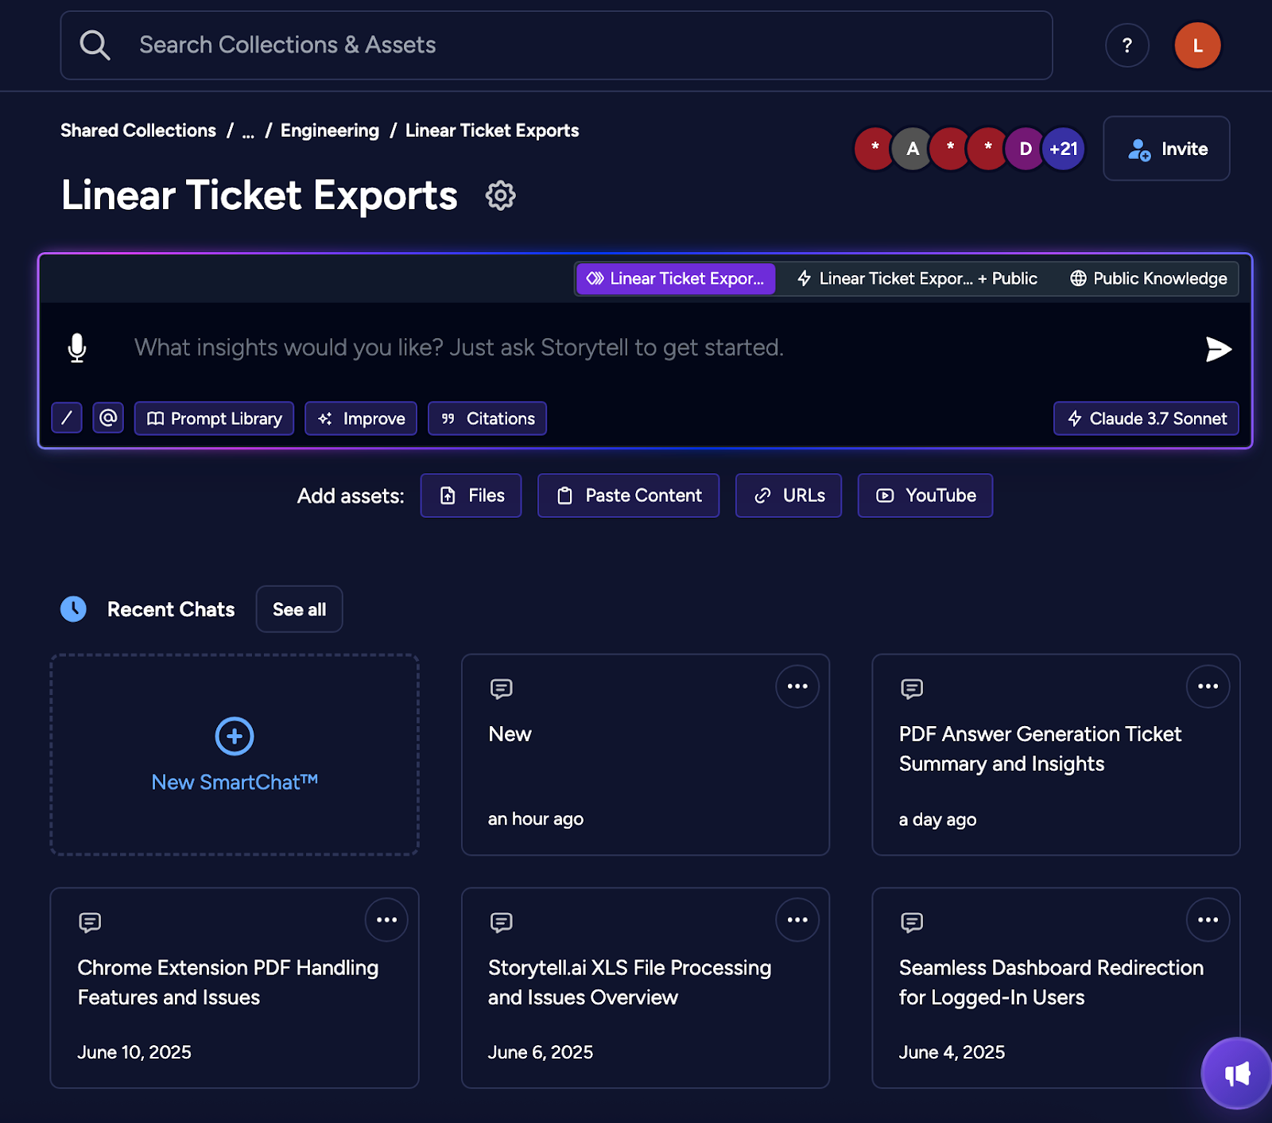Click the Recent Chats clock icon
Image resolution: width=1272 pixels, height=1123 pixels.
(x=74, y=609)
